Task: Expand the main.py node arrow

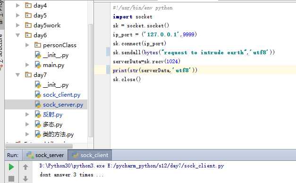Action: coord(27,65)
